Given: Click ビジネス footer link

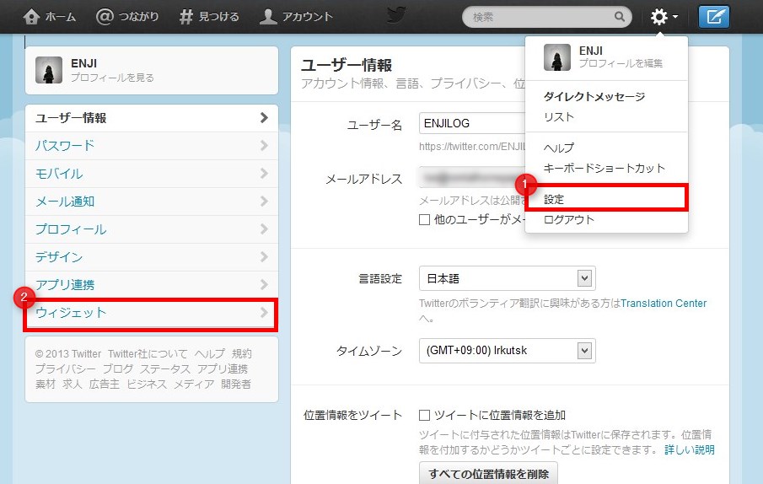Looking at the screenshot, I should pyautogui.click(x=147, y=385).
